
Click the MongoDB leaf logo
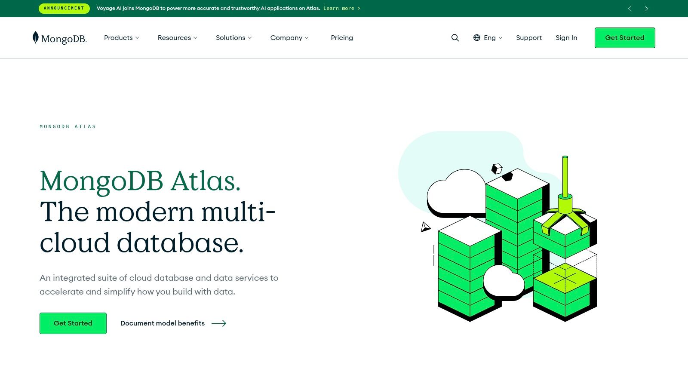[x=60, y=38]
